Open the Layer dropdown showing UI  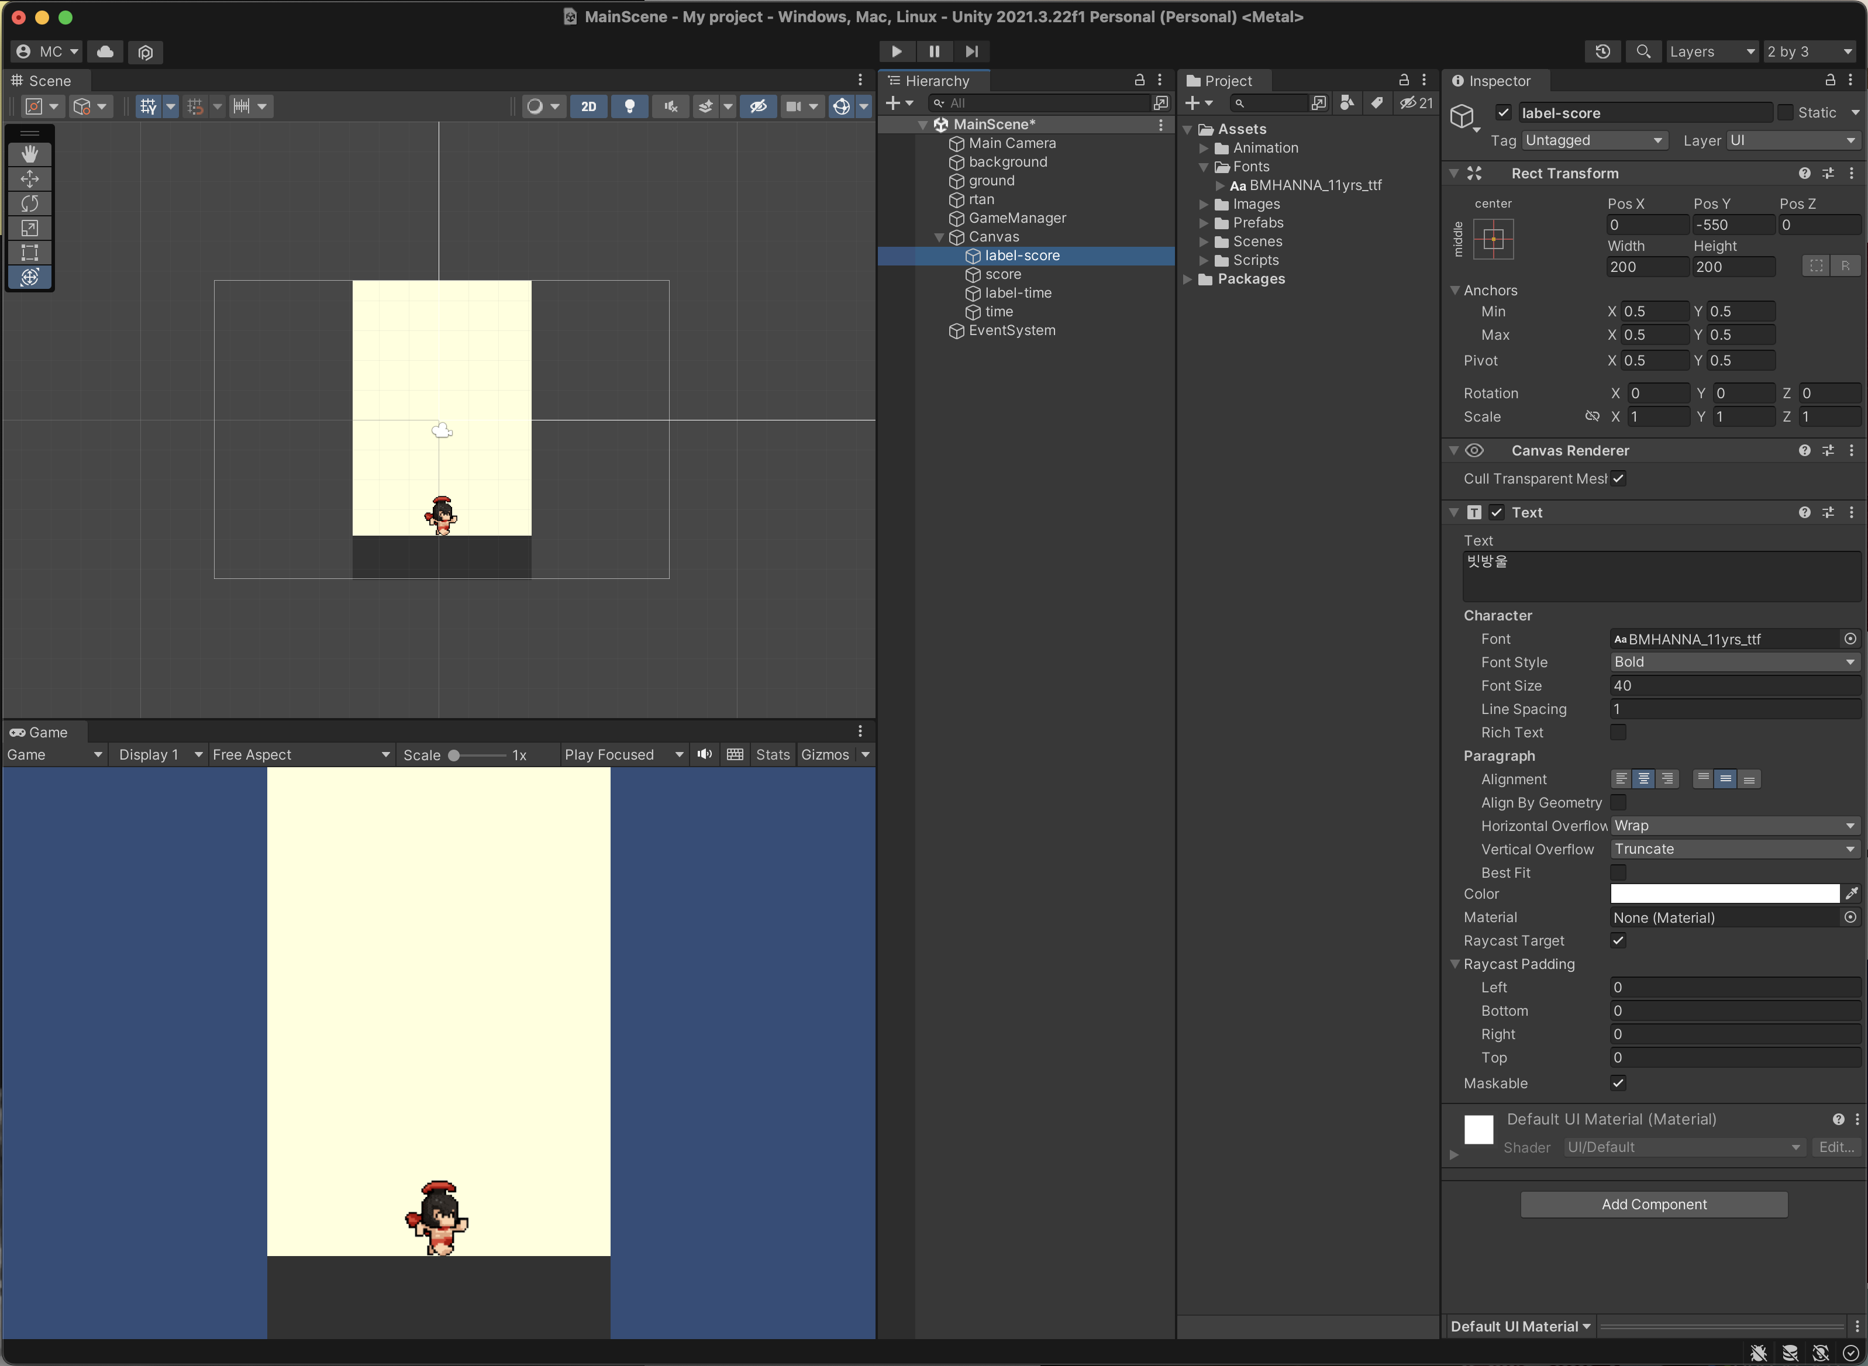click(1793, 140)
